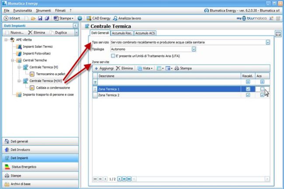This screenshot has height=189, width=284.
Task: Click grid layout icon in zone toolbar
Action: point(160,69)
